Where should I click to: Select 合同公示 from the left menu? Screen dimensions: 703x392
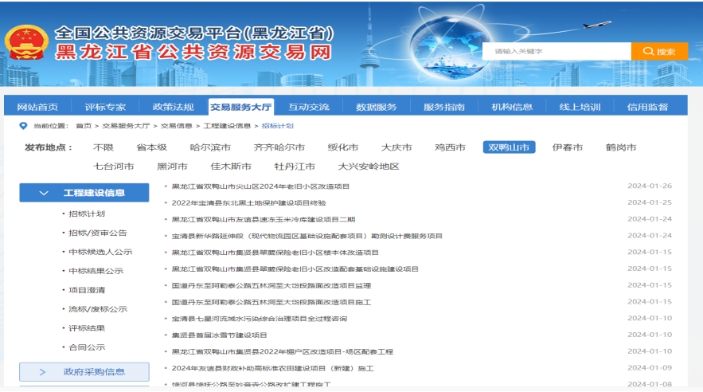87,347
